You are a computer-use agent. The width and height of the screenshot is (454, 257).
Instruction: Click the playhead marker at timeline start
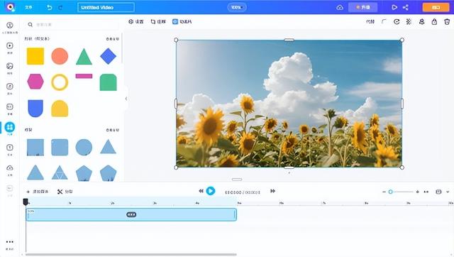tap(26, 202)
